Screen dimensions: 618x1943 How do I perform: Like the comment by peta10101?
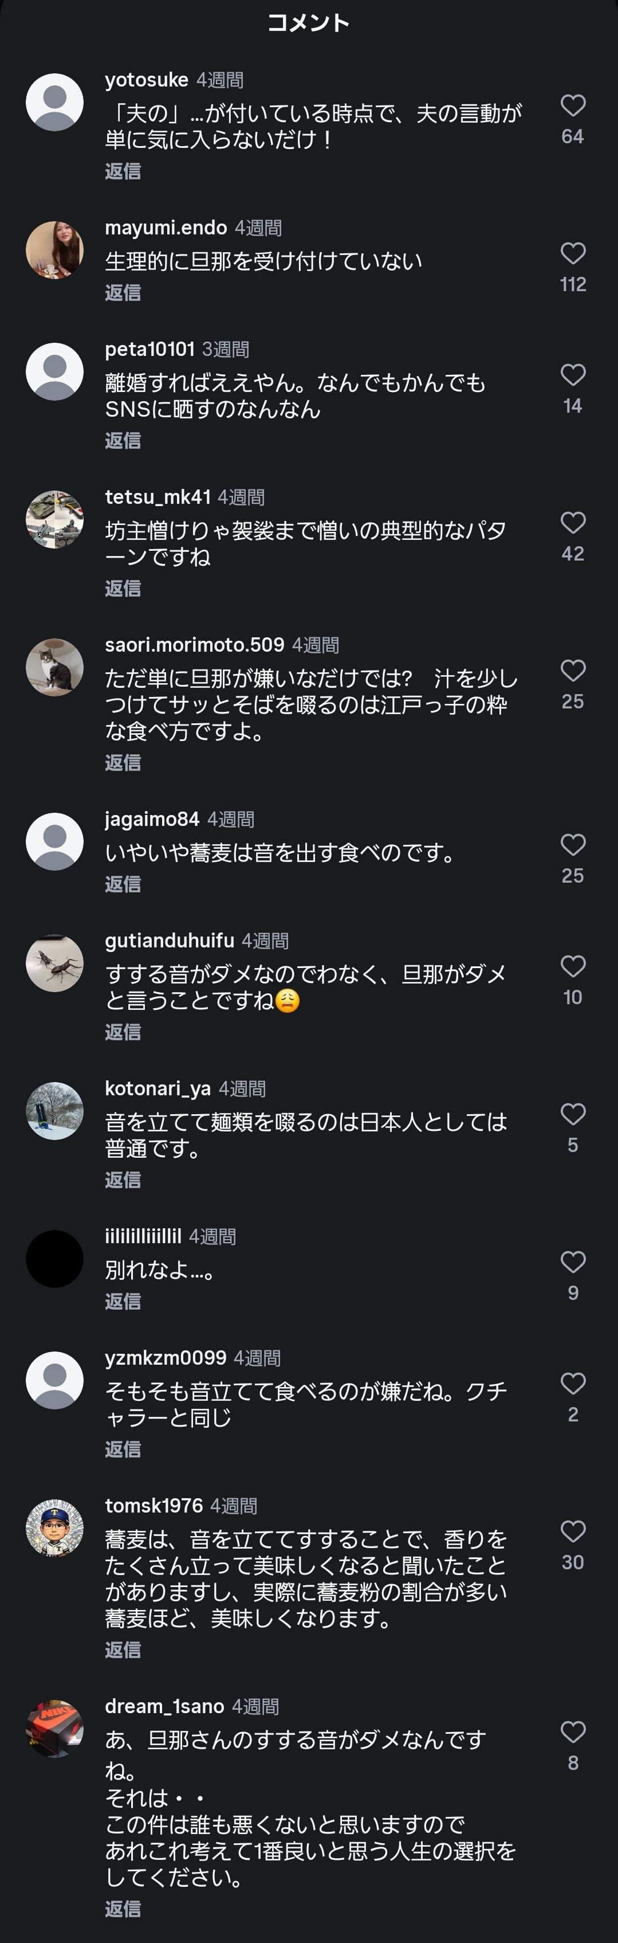573,375
